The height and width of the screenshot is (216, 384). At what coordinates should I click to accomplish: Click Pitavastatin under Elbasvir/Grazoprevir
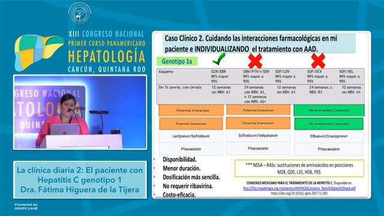[329, 149]
